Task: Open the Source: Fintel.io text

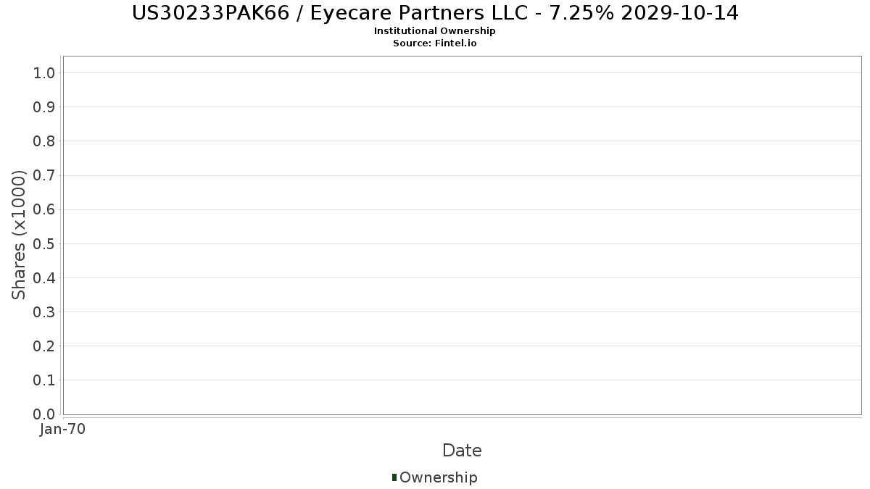Action: tap(434, 43)
